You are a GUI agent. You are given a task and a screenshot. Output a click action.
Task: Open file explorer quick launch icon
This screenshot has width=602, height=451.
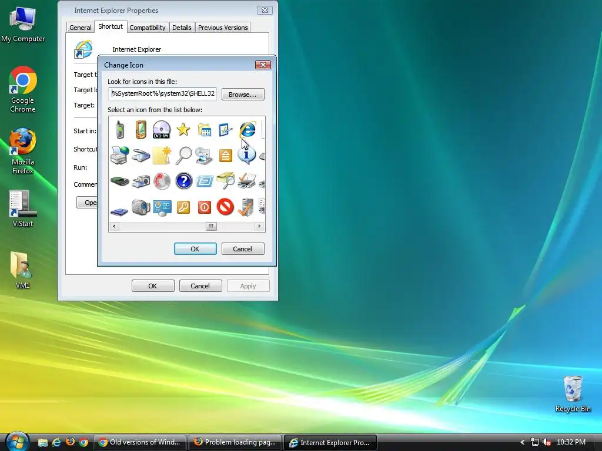[x=42, y=442]
